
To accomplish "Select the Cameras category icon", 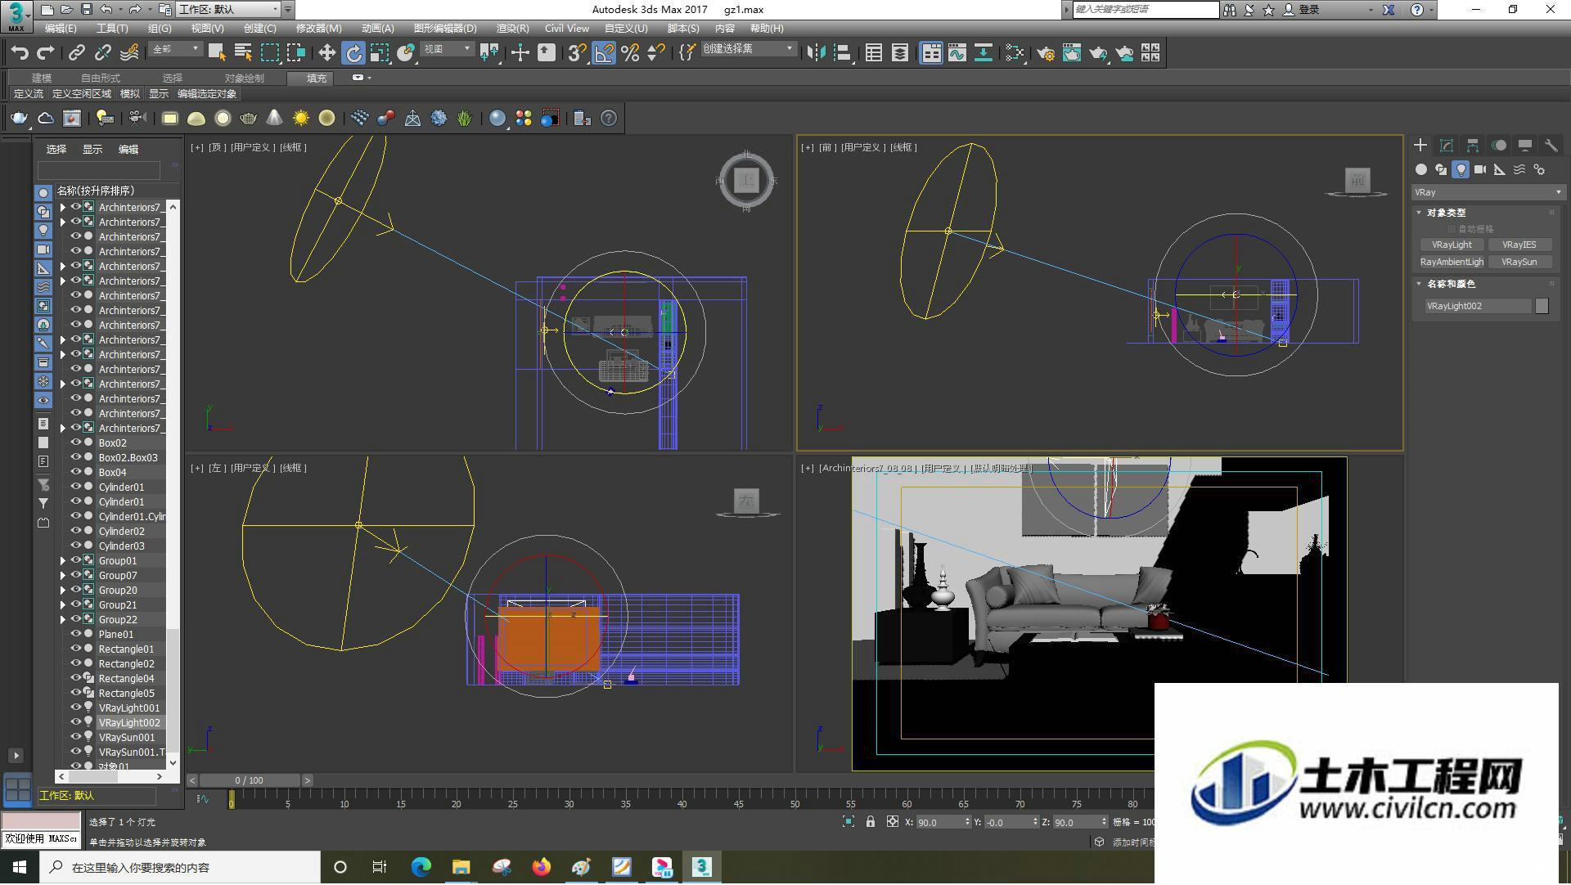I will click(x=1480, y=169).
